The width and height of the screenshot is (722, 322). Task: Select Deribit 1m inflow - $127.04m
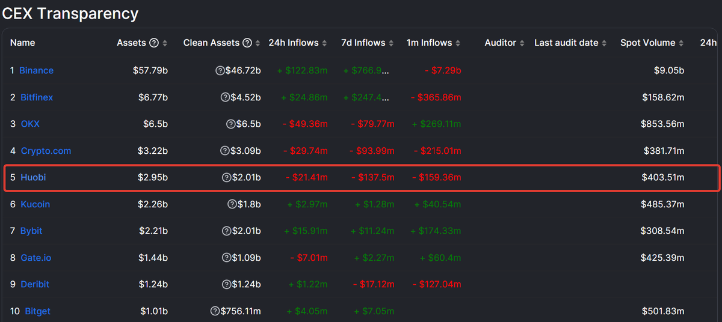pyautogui.click(x=436, y=284)
